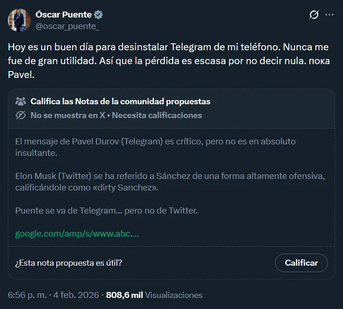View the 808,6 mil Visualizaciones count

tap(154, 295)
